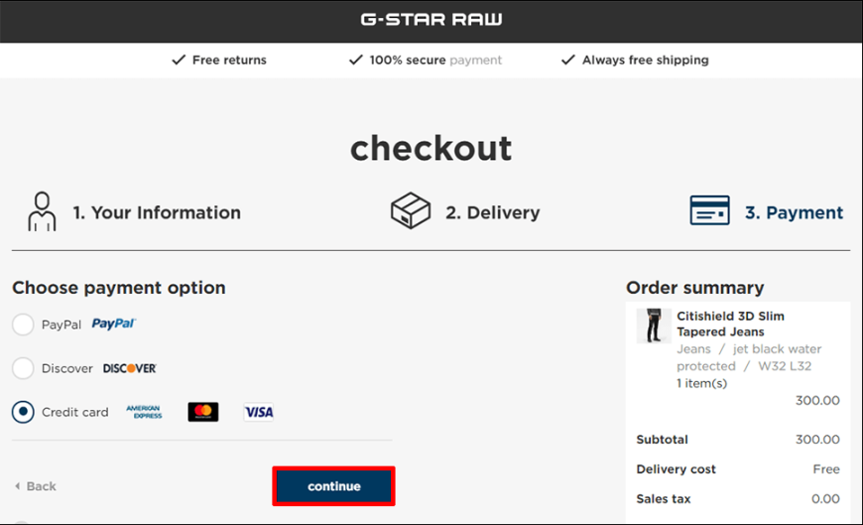Select the Credit card radio button
863x525 pixels.
coord(23,412)
